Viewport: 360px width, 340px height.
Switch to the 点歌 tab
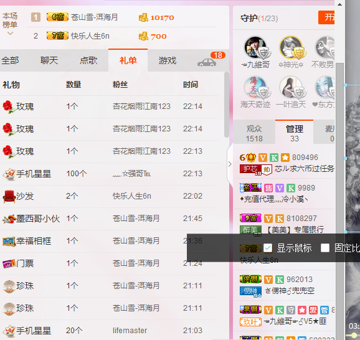pyautogui.click(x=88, y=60)
